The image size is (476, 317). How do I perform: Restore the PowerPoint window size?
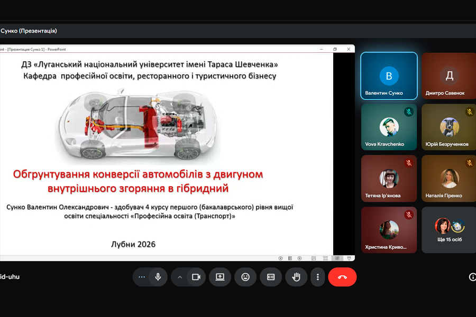click(x=335, y=49)
